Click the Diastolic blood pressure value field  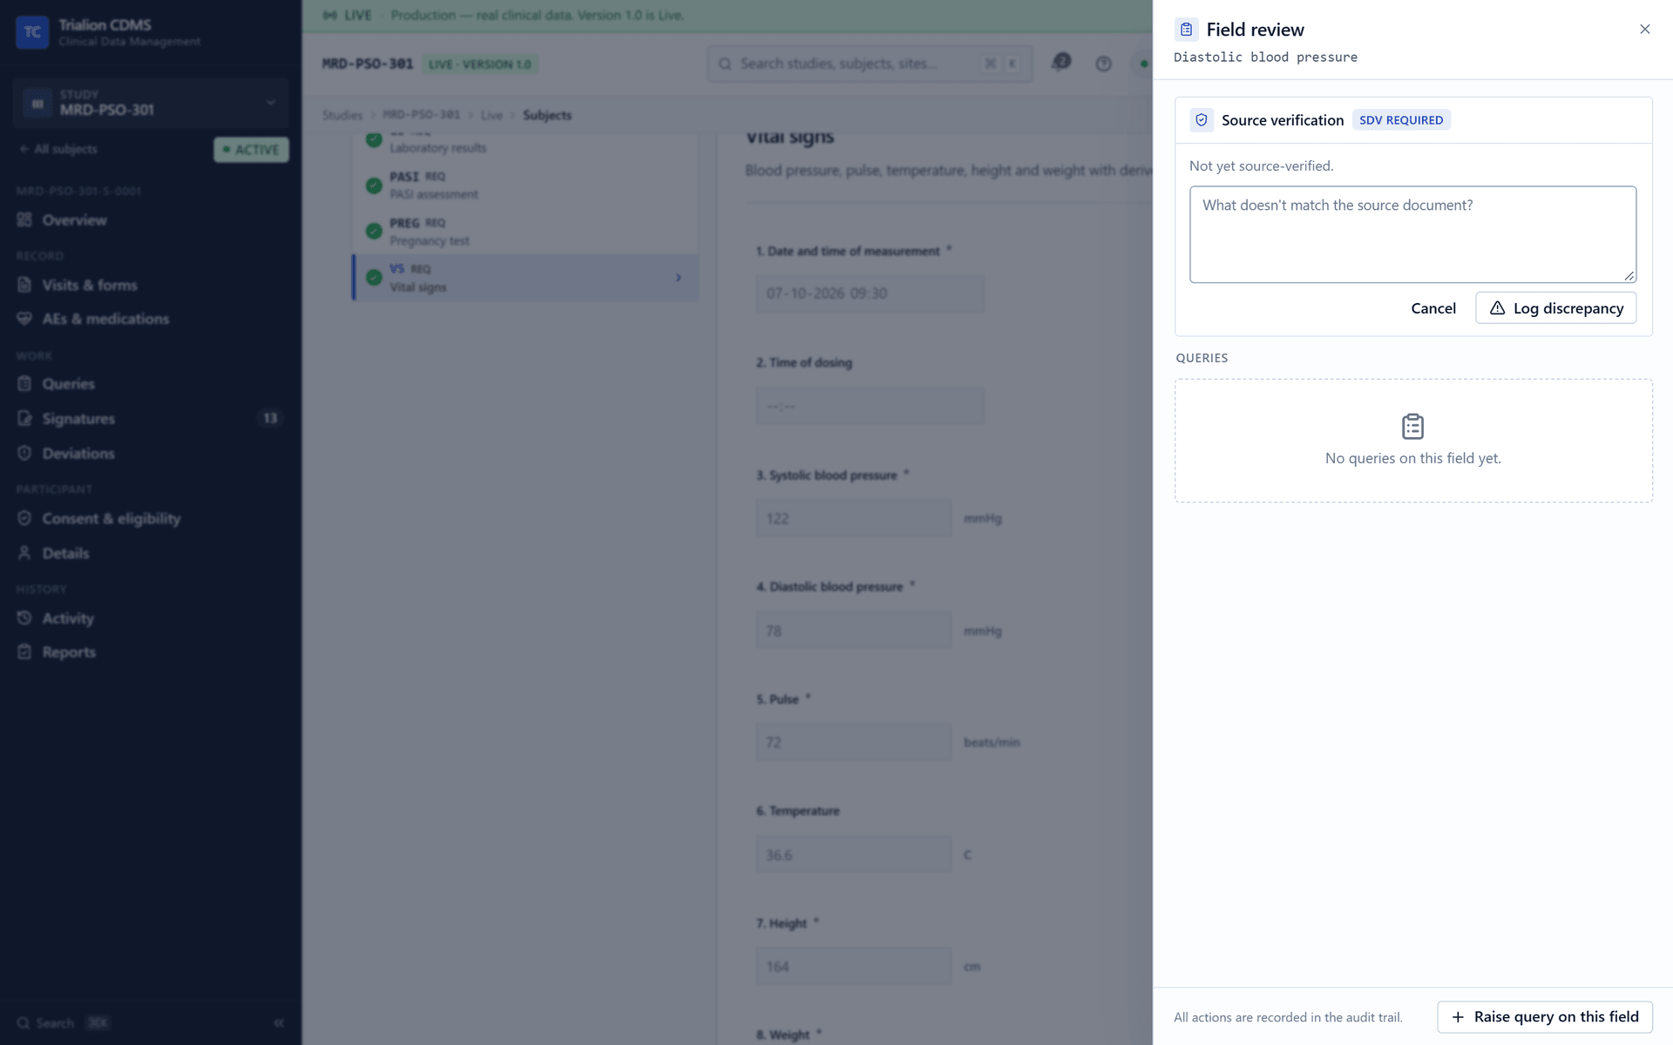pyautogui.click(x=853, y=630)
